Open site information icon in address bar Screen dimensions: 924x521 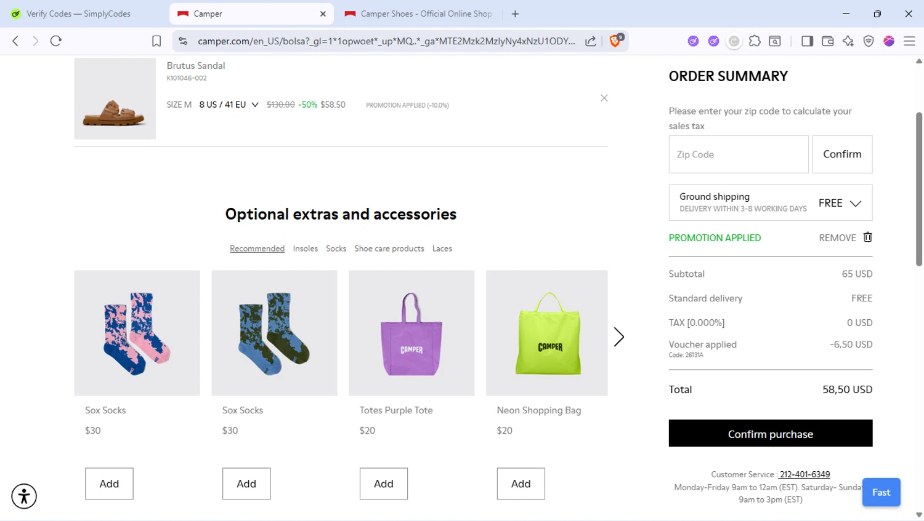(183, 41)
